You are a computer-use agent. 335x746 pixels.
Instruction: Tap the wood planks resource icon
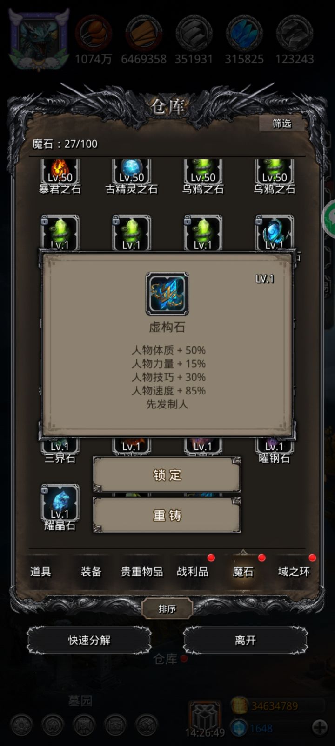[x=144, y=33]
